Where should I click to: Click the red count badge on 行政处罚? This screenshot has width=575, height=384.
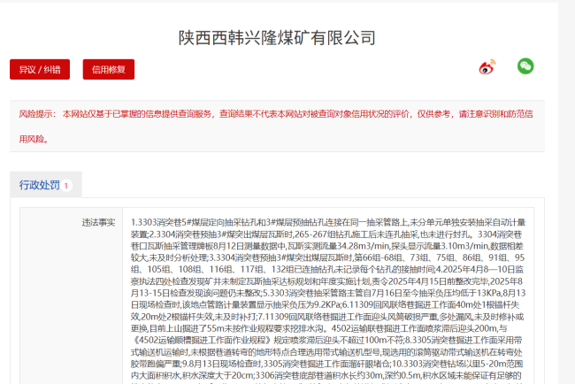[x=66, y=186]
